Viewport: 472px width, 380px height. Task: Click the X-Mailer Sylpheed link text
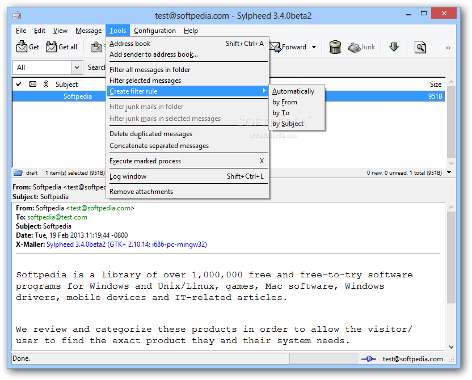coord(127,244)
